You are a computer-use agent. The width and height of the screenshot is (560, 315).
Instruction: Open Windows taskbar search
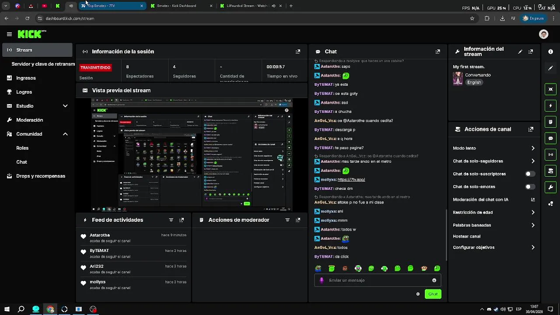tap(21, 309)
